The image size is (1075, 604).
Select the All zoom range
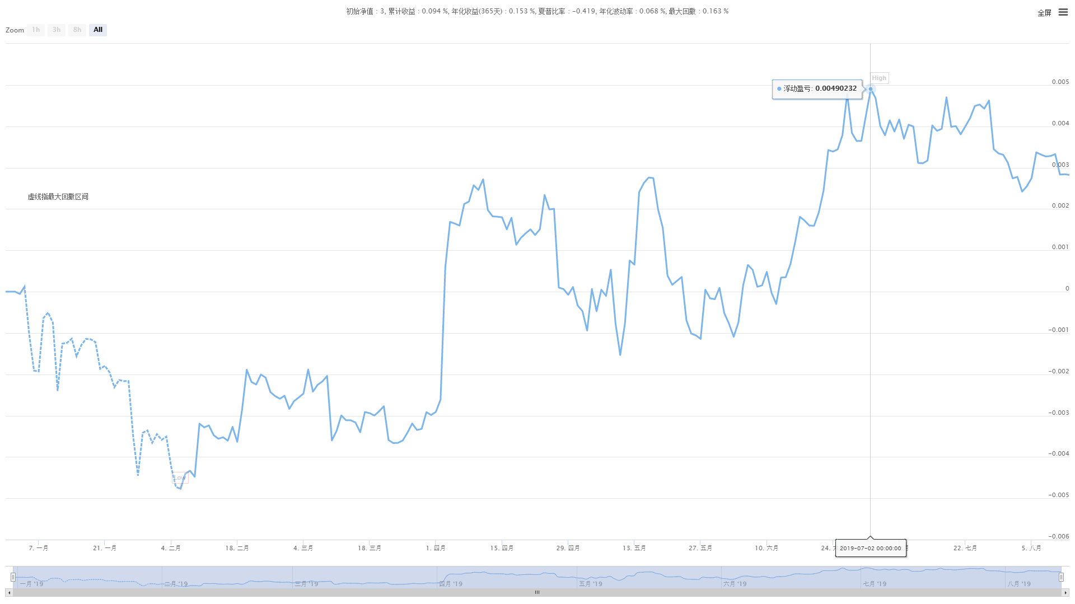pos(98,30)
